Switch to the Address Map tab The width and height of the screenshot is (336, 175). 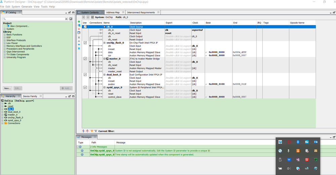[113, 12]
